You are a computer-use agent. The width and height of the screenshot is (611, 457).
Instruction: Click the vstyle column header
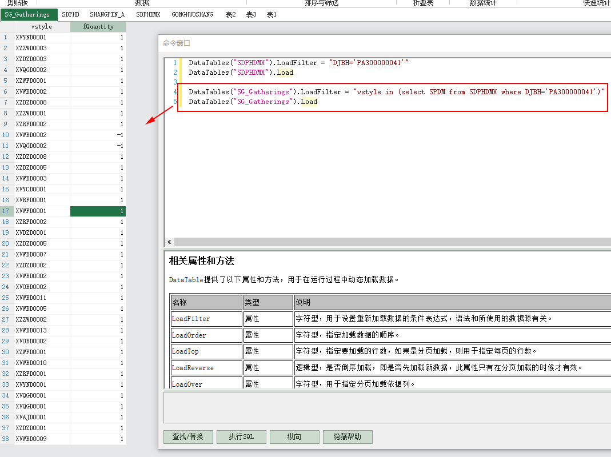42,27
